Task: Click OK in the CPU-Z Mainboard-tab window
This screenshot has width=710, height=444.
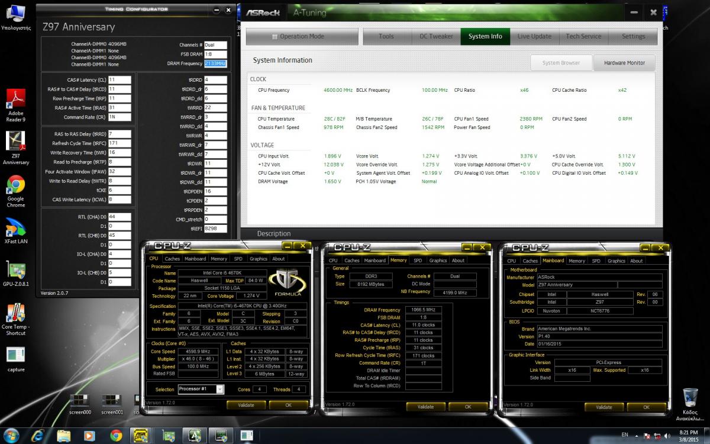Action: click(646, 407)
